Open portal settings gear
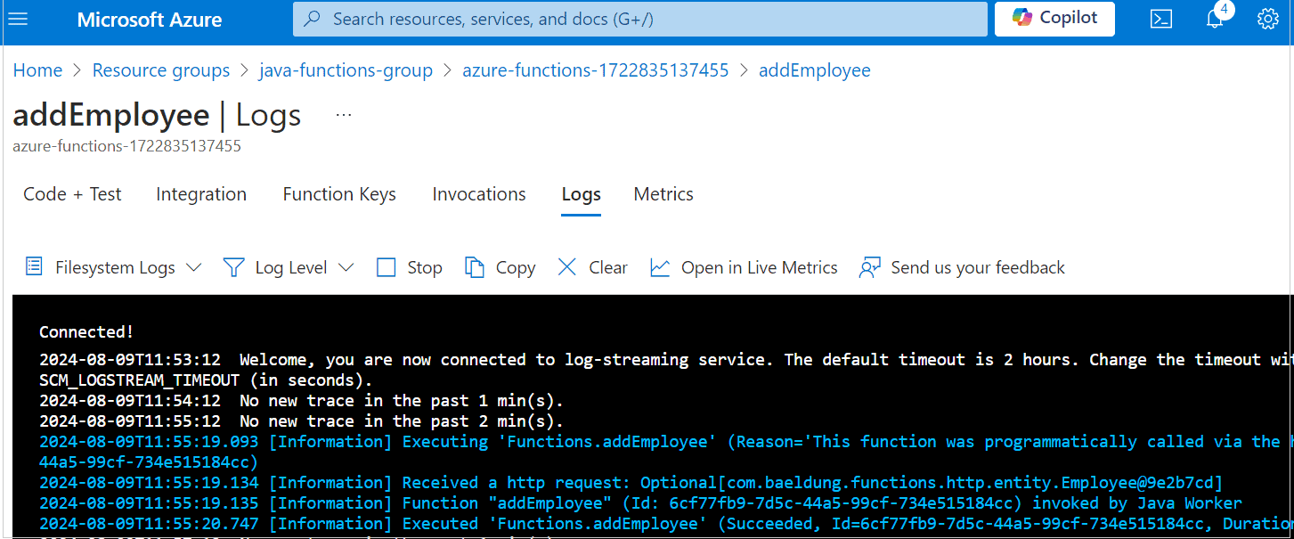Image resolution: width=1294 pixels, height=539 pixels. tap(1268, 19)
